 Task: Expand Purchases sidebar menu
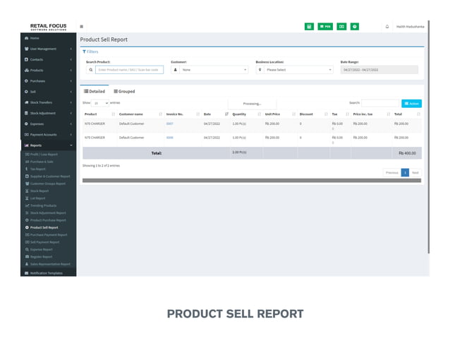[x=48, y=81]
